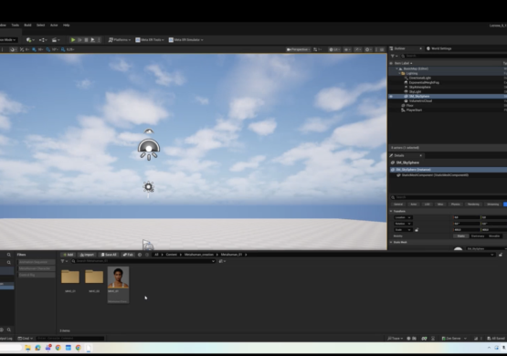Select VolumetricCloud in the Outliner
Viewport: 507px width, 356px height.
coord(420,100)
